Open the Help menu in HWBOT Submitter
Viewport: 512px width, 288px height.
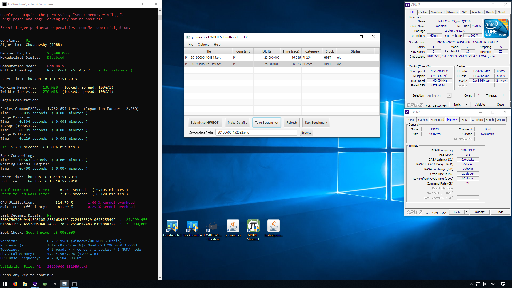pos(217,45)
